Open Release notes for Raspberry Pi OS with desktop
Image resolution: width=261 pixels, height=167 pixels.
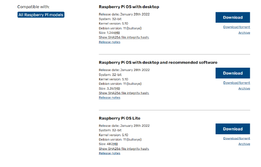click(x=109, y=42)
